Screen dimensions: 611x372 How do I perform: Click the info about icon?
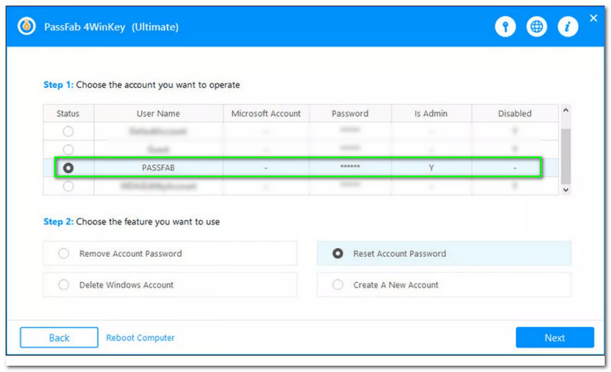[567, 27]
